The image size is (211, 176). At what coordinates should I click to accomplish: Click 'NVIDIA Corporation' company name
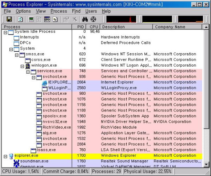[172, 122]
